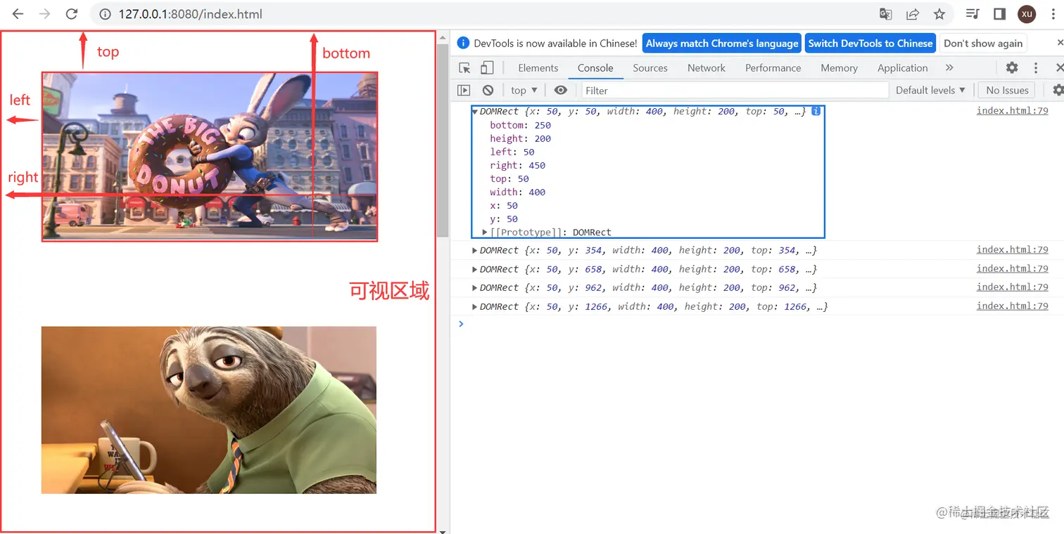Select the 'width: 400' property

click(x=518, y=192)
